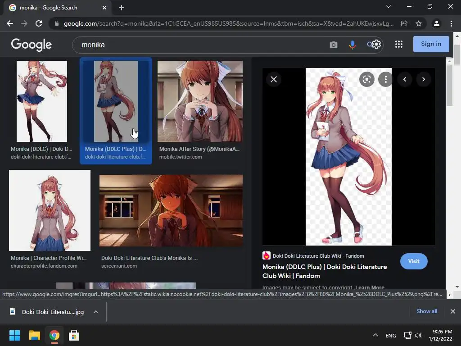Open the mobile.twitter.com source link
The image size is (461, 346).
coord(181,157)
